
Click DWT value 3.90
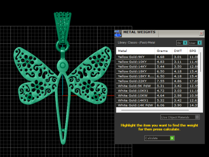point(178,105)
